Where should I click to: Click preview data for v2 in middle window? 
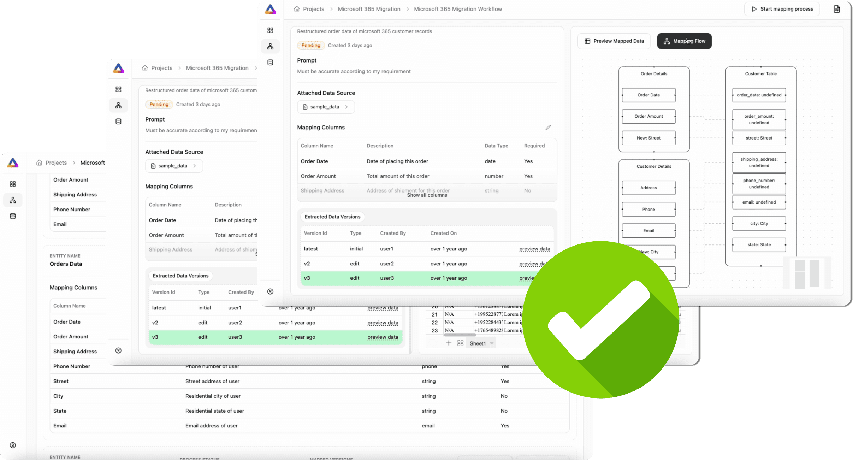point(383,323)
